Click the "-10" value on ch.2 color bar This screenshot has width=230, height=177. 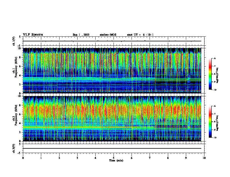pos(215,138)
